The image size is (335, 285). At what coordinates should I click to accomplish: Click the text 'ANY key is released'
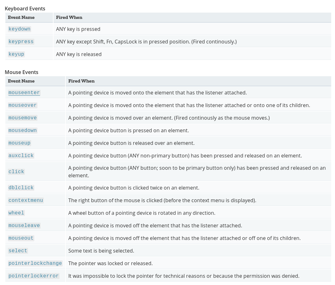(x=79, y=54)
